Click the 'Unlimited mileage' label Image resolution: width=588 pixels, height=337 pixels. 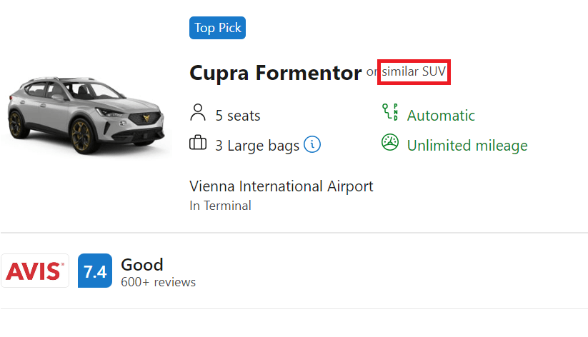467,146
